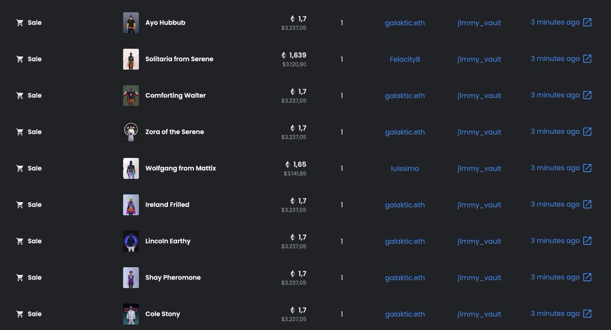Open j1mmy_vault buyer link in Lincoln Earthy row
Screen dimensions: 611x330
tap(479, 241)
